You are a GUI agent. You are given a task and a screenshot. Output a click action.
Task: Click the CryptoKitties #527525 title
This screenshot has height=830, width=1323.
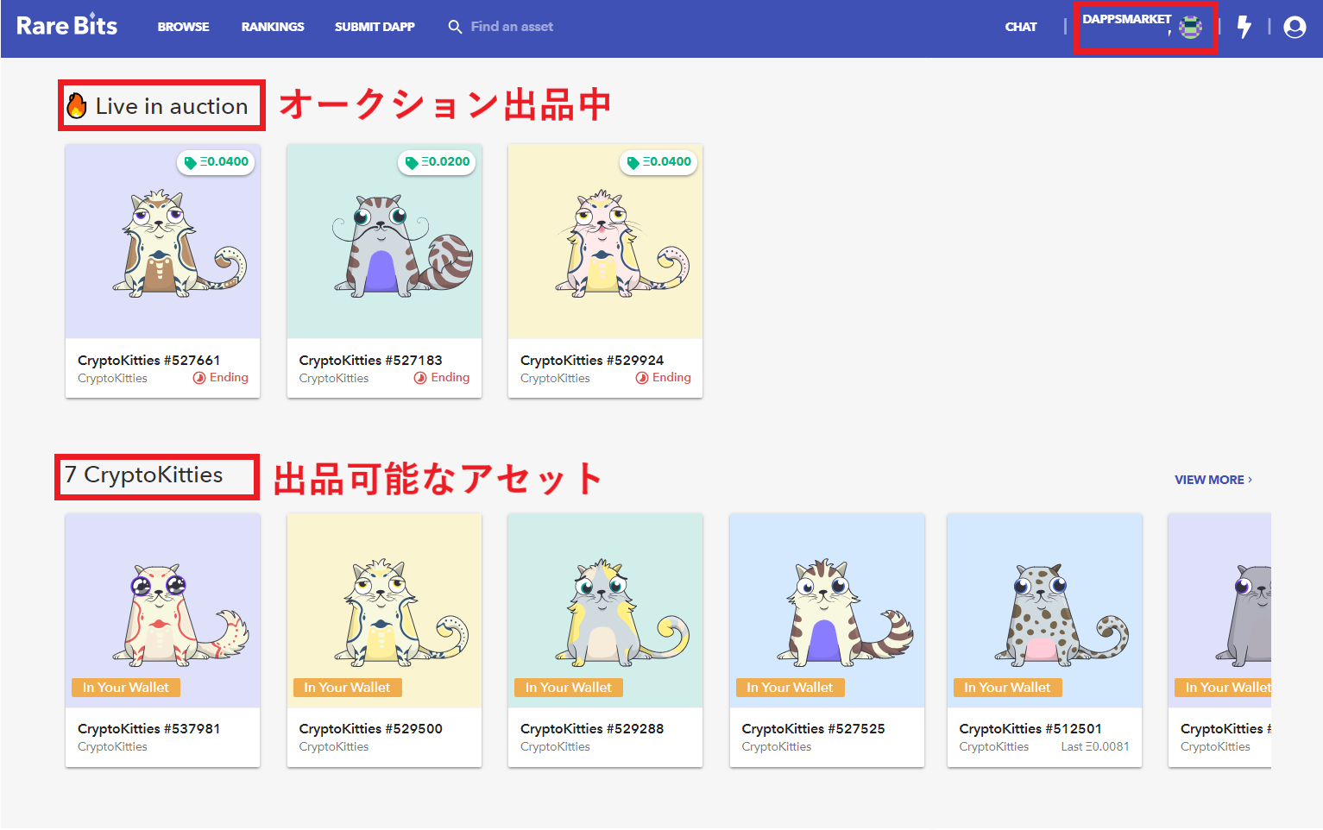tap(813, 729)
